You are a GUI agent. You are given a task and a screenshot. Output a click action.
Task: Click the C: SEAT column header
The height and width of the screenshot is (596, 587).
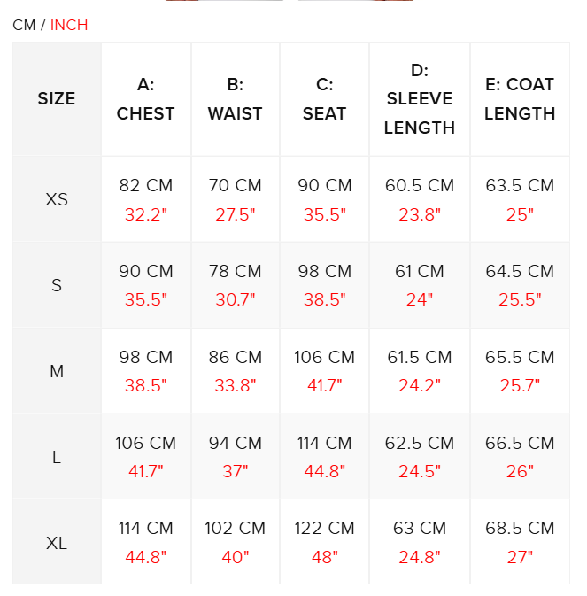click(325, 99)
